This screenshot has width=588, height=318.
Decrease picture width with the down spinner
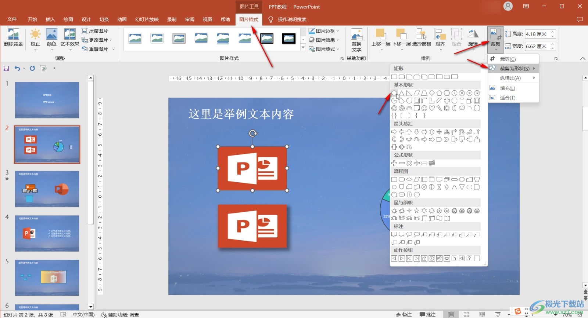pos(552,48)
